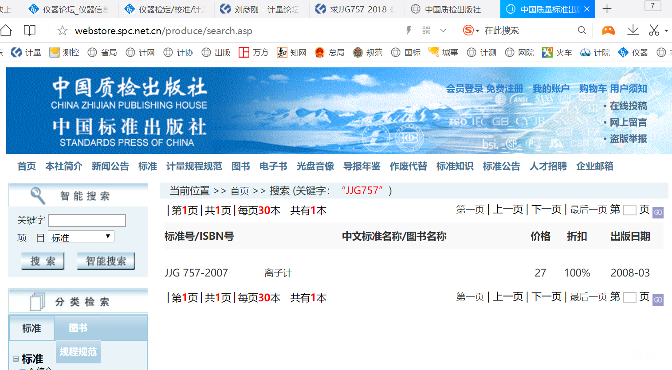This screenshot has width=672, height=370.
Task: Click the 关键字 keyword input field
Action: pos(87,220)
